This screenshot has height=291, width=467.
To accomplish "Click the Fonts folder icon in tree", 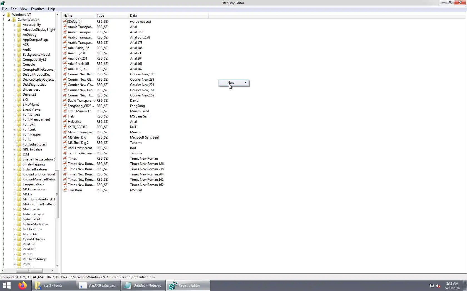I will [19, 139].
